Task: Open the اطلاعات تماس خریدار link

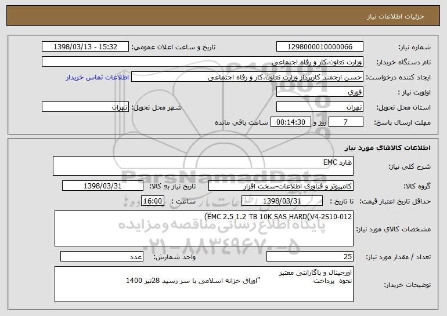Action: coord(97,77)
